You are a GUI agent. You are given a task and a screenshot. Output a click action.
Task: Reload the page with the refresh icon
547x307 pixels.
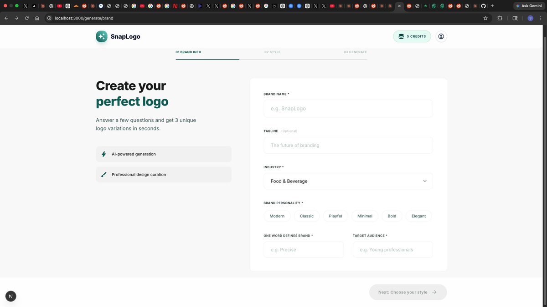point(27,18)
